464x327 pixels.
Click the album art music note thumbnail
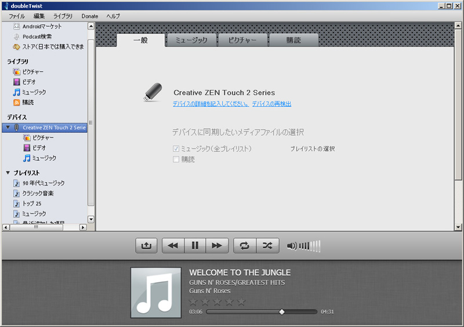point(156,293)
